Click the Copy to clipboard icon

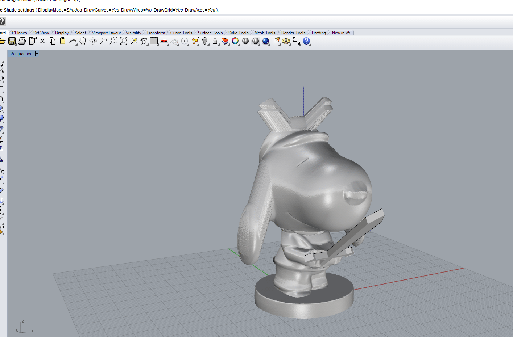click(x=53, y=41)
